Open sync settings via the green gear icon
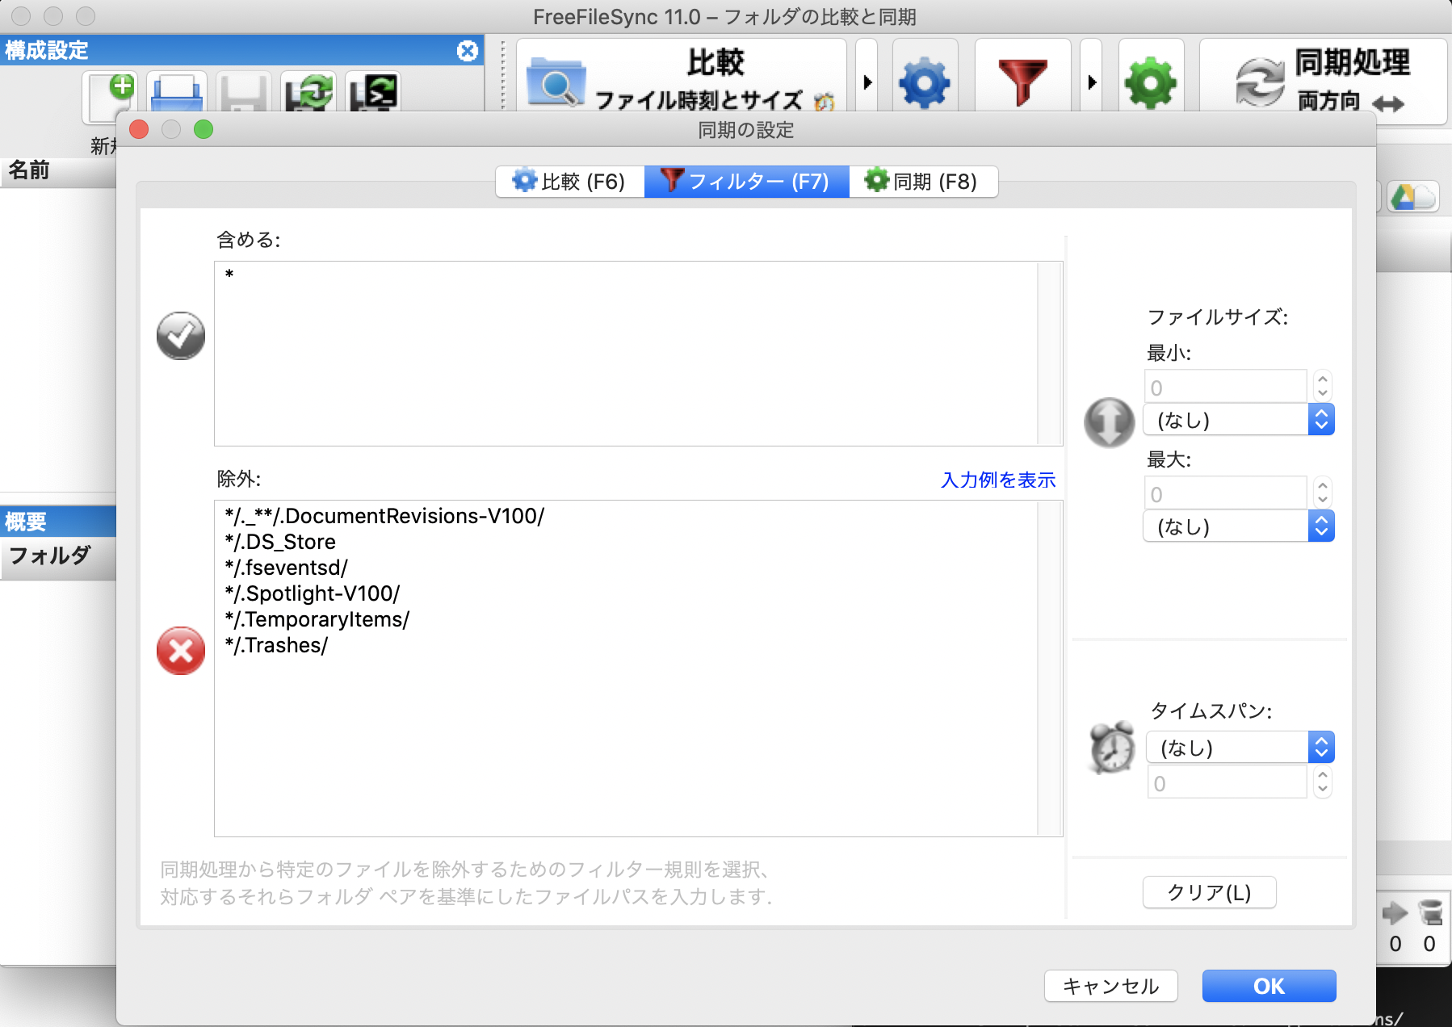1452x1027 pixels. coord(1151,82)
